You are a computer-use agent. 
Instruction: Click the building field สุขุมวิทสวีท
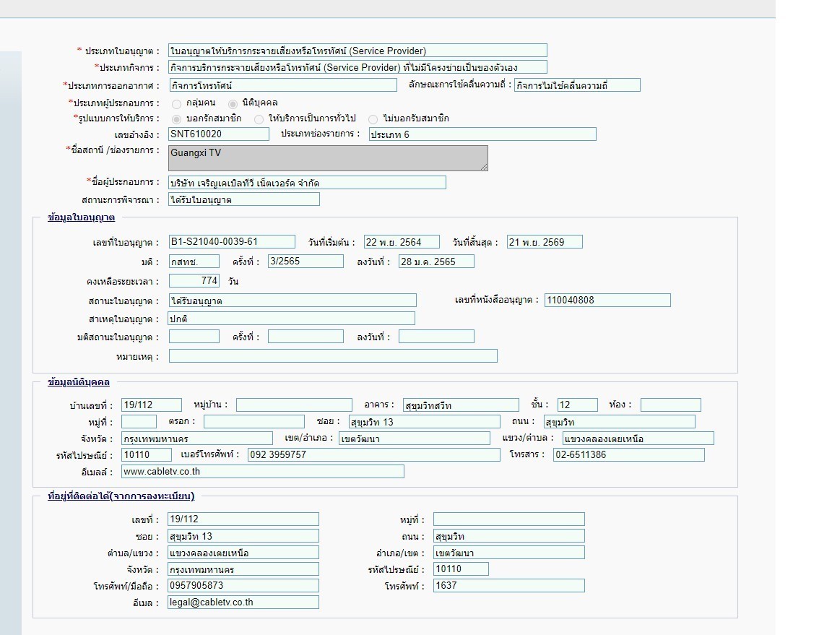(461, 405)
